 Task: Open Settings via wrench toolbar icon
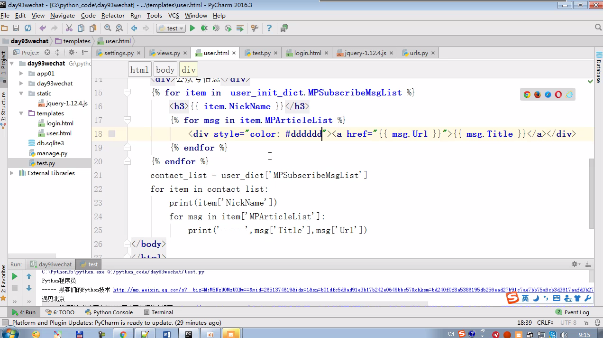[x=255, y=28]
